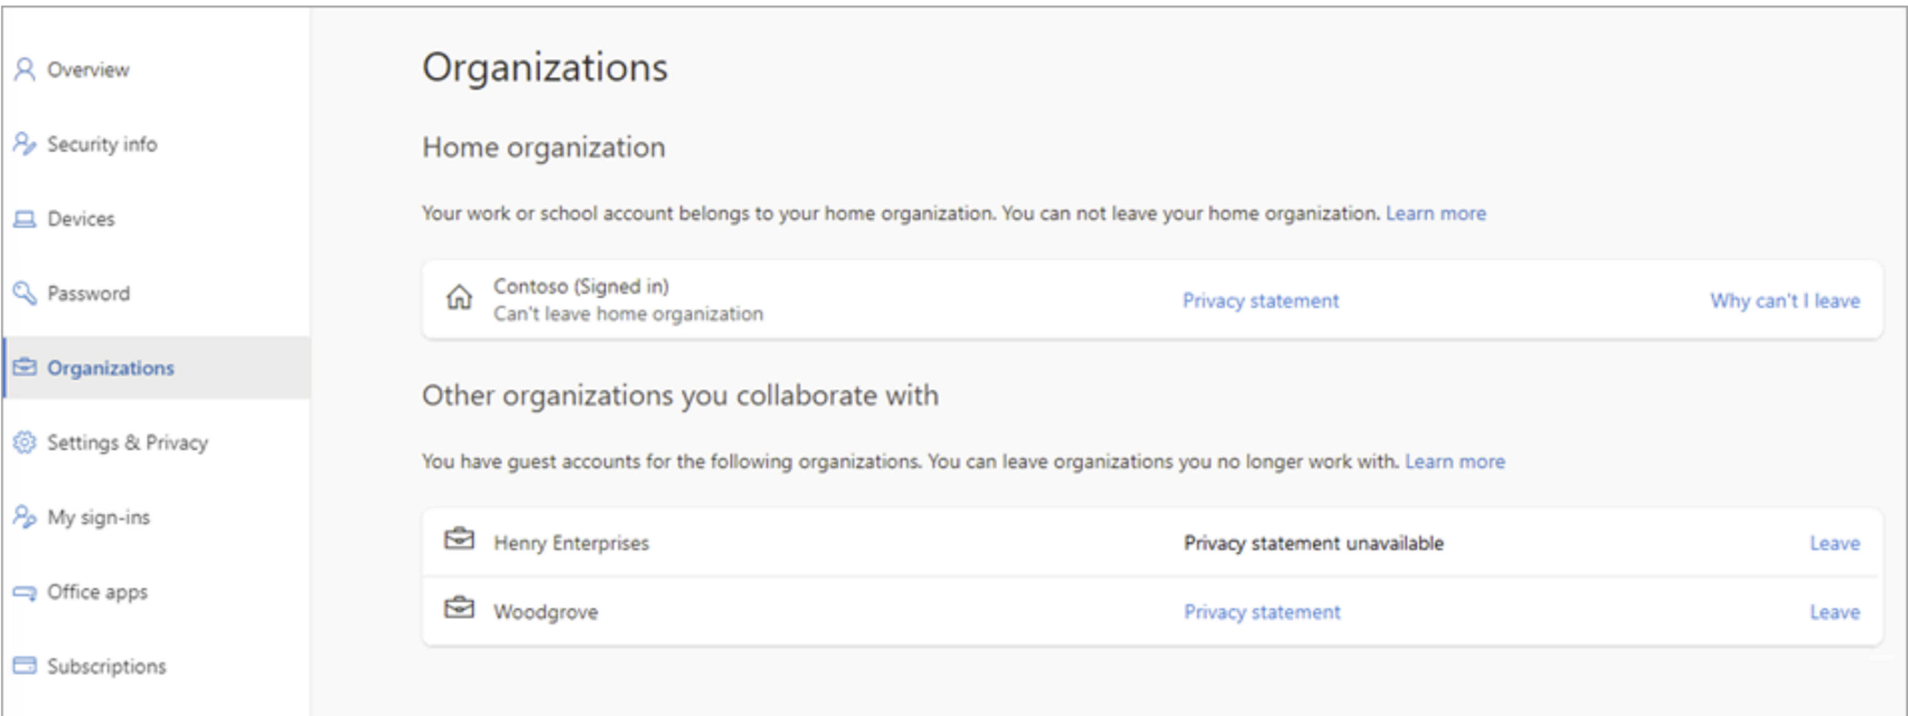Viewport: 1908px width, 716px height.
Task: Click the Password key icon
Action: 25,293
